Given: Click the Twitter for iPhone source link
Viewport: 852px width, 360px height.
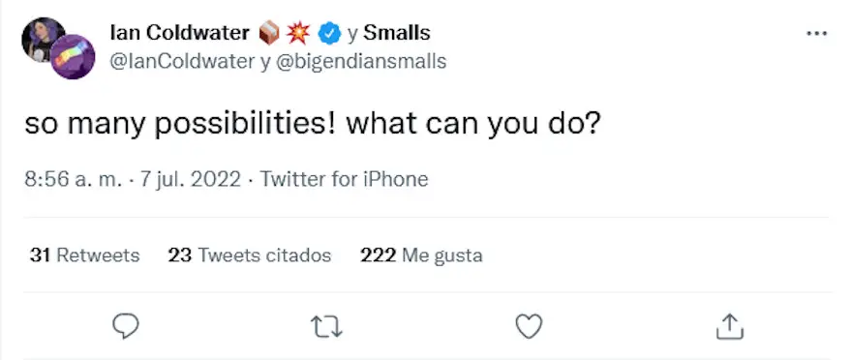Looking at the screenshot, I should coord(344,179).
